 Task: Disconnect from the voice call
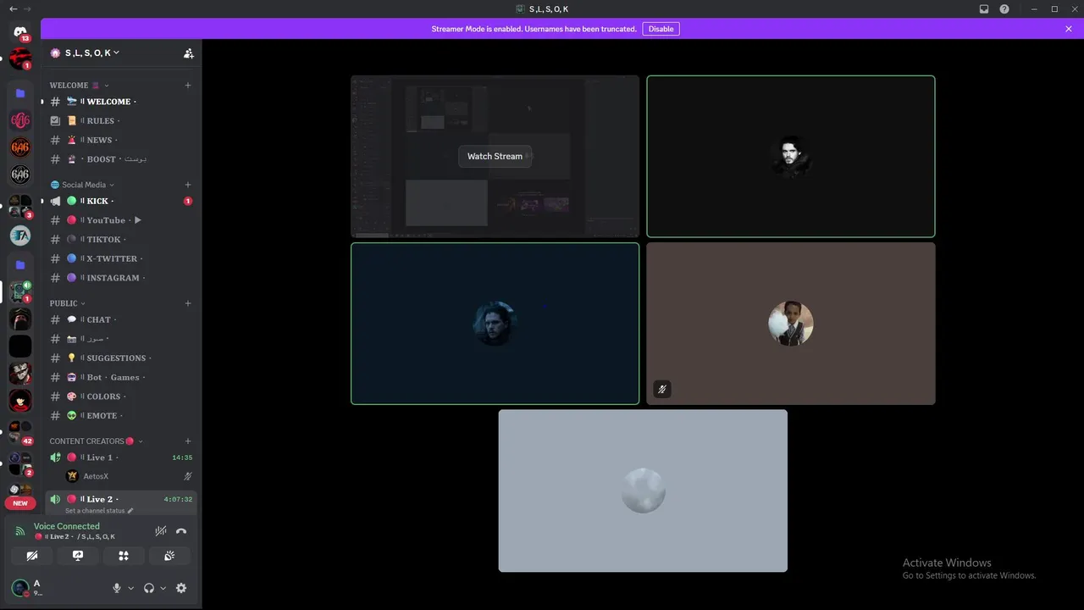pyautogui.click(x=181, y=531)
